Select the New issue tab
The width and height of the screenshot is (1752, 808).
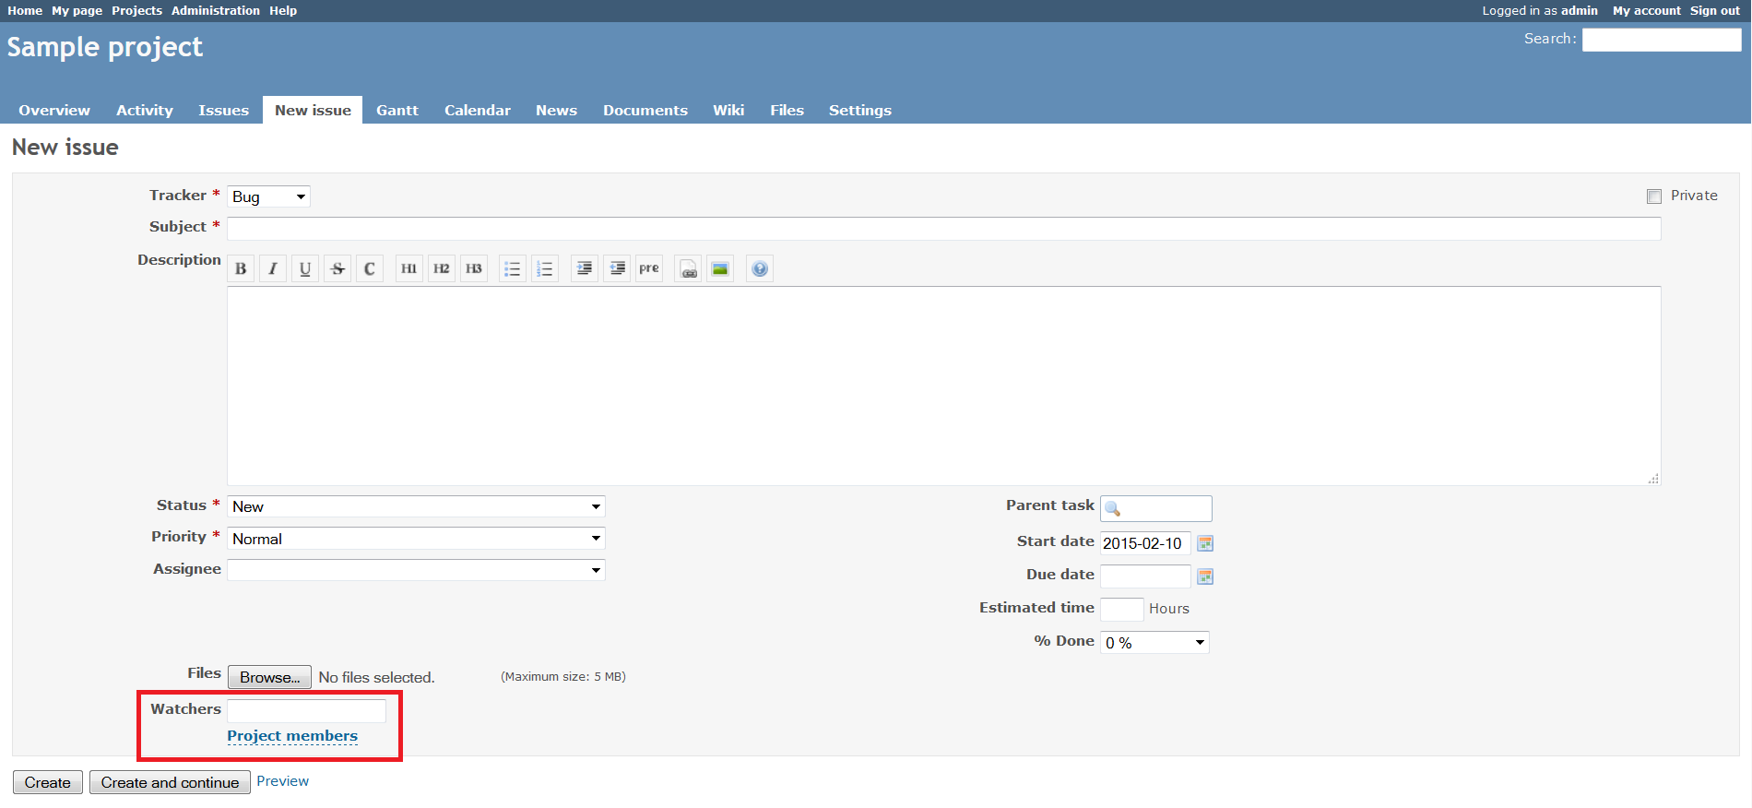pos(313,110)
